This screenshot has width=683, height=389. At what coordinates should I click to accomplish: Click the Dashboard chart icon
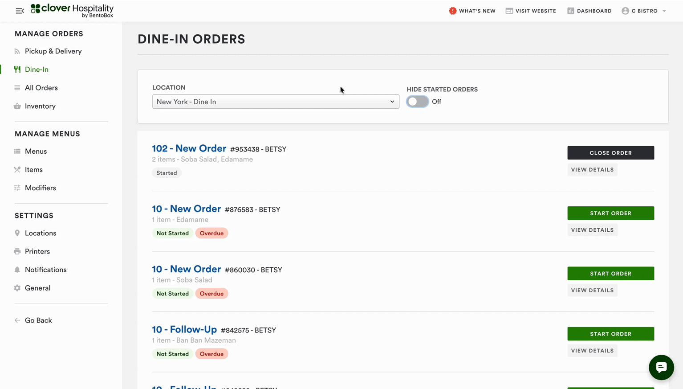click(x=570, y=11)
